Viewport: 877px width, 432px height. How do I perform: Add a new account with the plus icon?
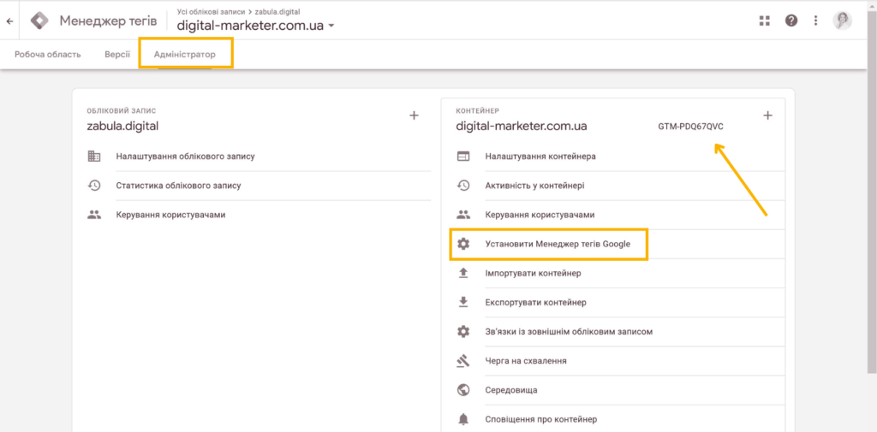(x=414, y=115)
